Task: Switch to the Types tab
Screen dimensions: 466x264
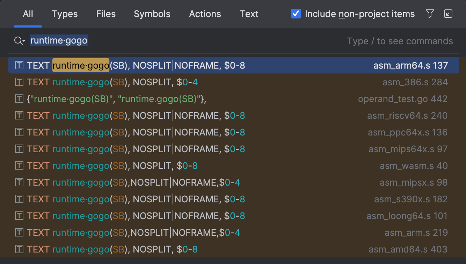Action: click(65, 14)
